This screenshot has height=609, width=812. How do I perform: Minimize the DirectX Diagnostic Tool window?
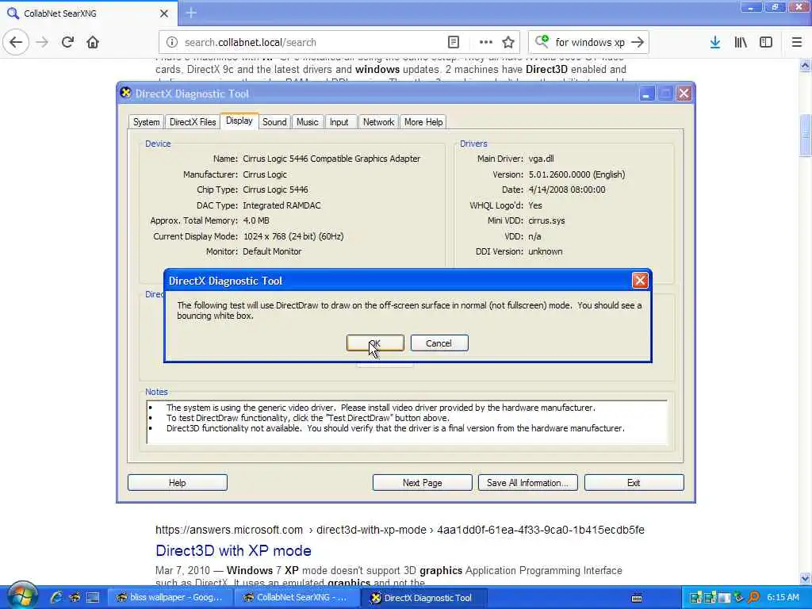coord(646,94)
